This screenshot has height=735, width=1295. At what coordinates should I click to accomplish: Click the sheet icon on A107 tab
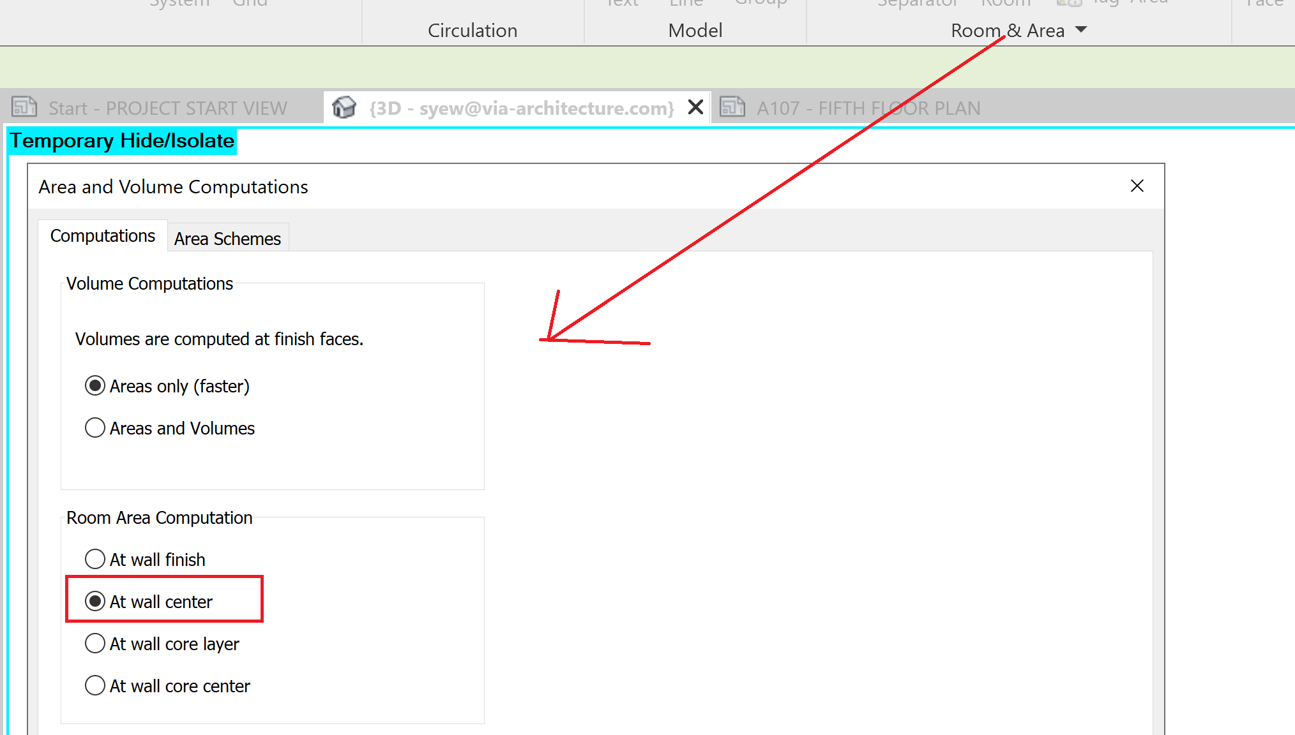(x=732, y=107)
